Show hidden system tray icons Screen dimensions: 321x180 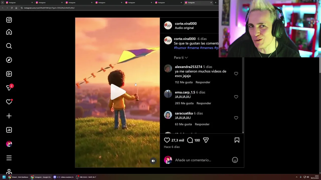(x=296, y=177)
